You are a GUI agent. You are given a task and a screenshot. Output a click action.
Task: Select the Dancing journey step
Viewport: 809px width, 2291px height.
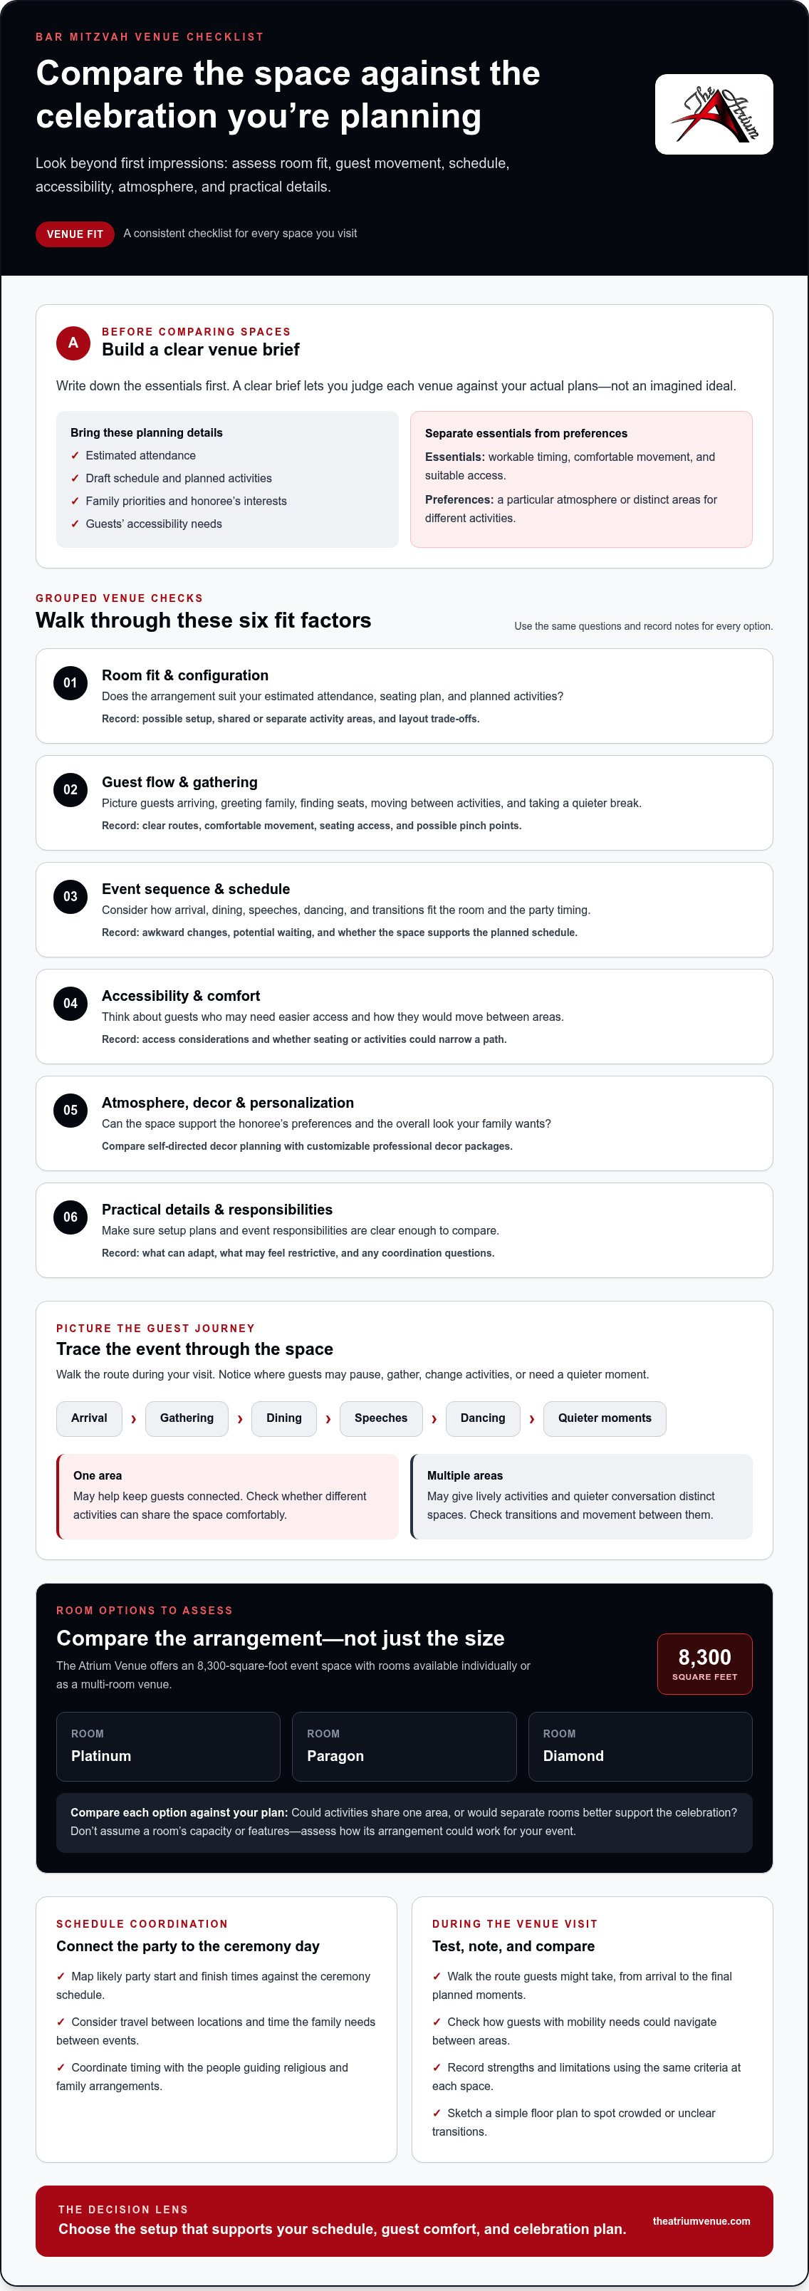[x=483, y=1418]
